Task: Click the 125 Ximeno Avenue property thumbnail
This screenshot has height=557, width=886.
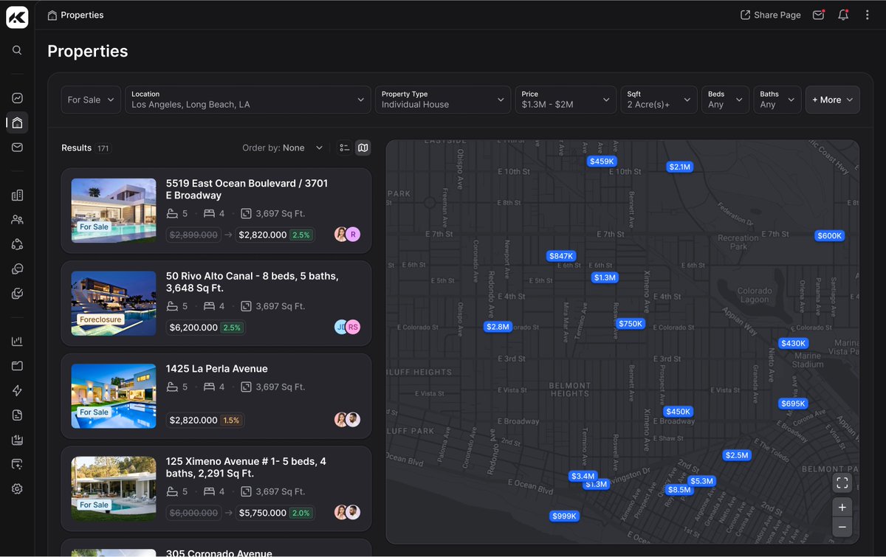Action: pyautogui.click(x=114, y=488)
